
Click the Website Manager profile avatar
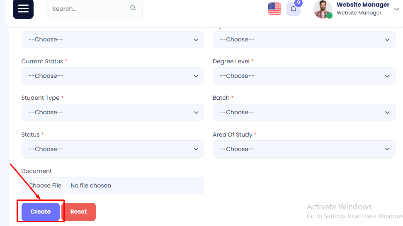323,9
